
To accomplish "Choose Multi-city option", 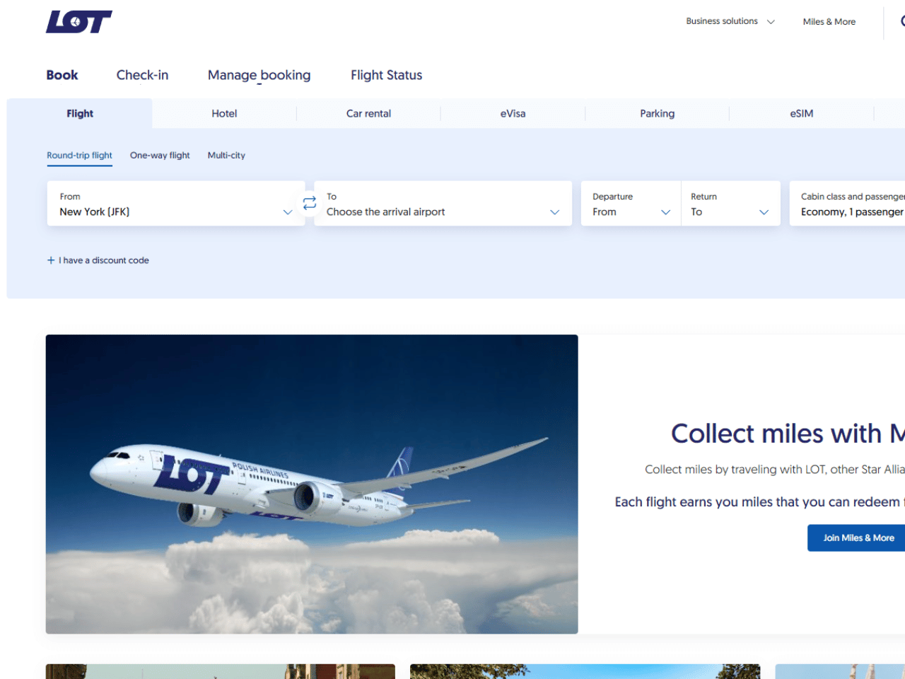I will (x=226, y=156).
